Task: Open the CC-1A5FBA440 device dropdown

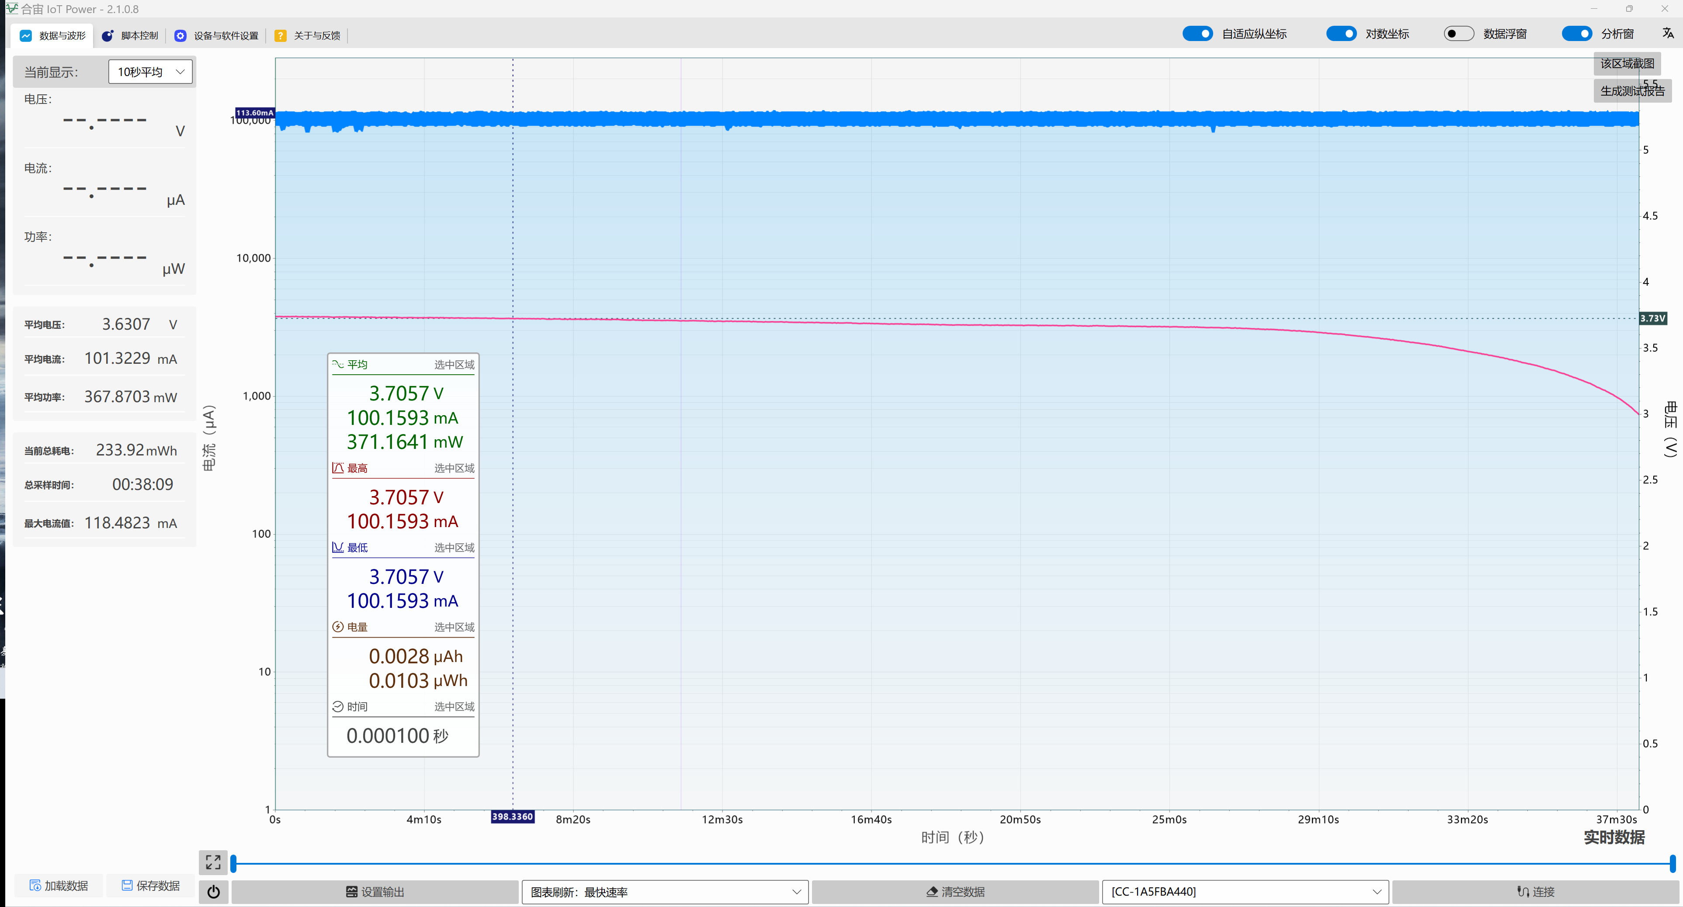Action: tap(1245, 891)
